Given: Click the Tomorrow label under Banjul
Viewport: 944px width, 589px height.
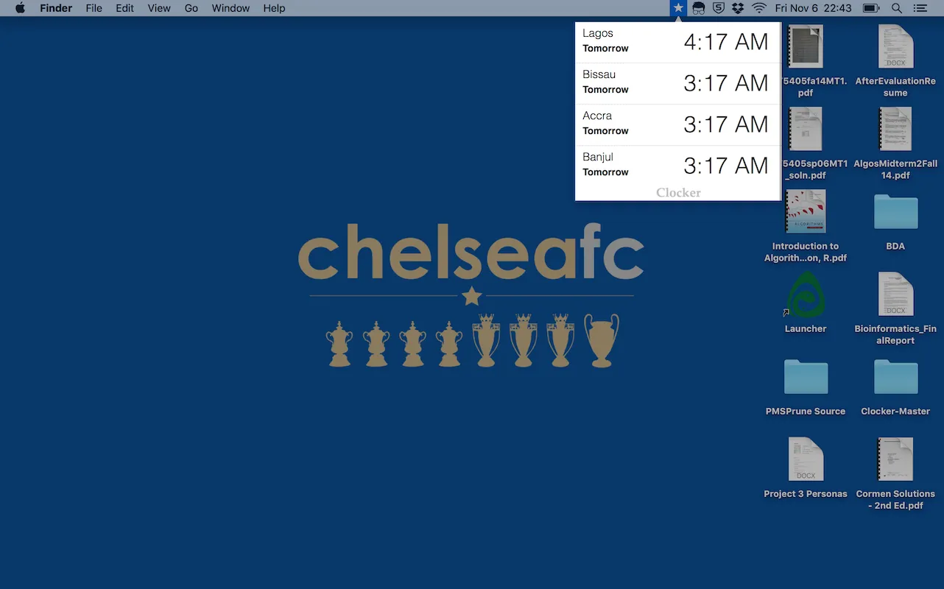Looking at the screenshot, I should [605, 172].
